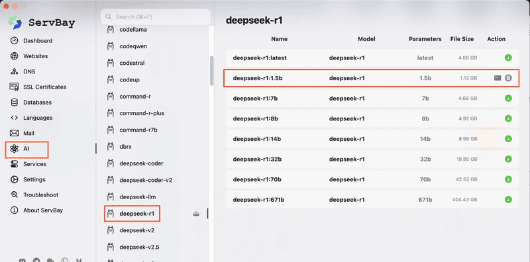This screenshot has width=530, height=262.
Task: Focus the Search models field
Action: pyautogui.click(x=156, y=17)
